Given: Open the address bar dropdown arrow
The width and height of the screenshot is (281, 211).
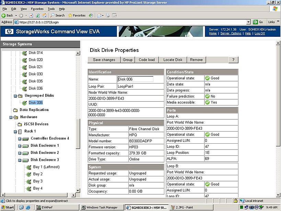Looking at the screenshot, I should pyautogui.click(x=248, y=22).
